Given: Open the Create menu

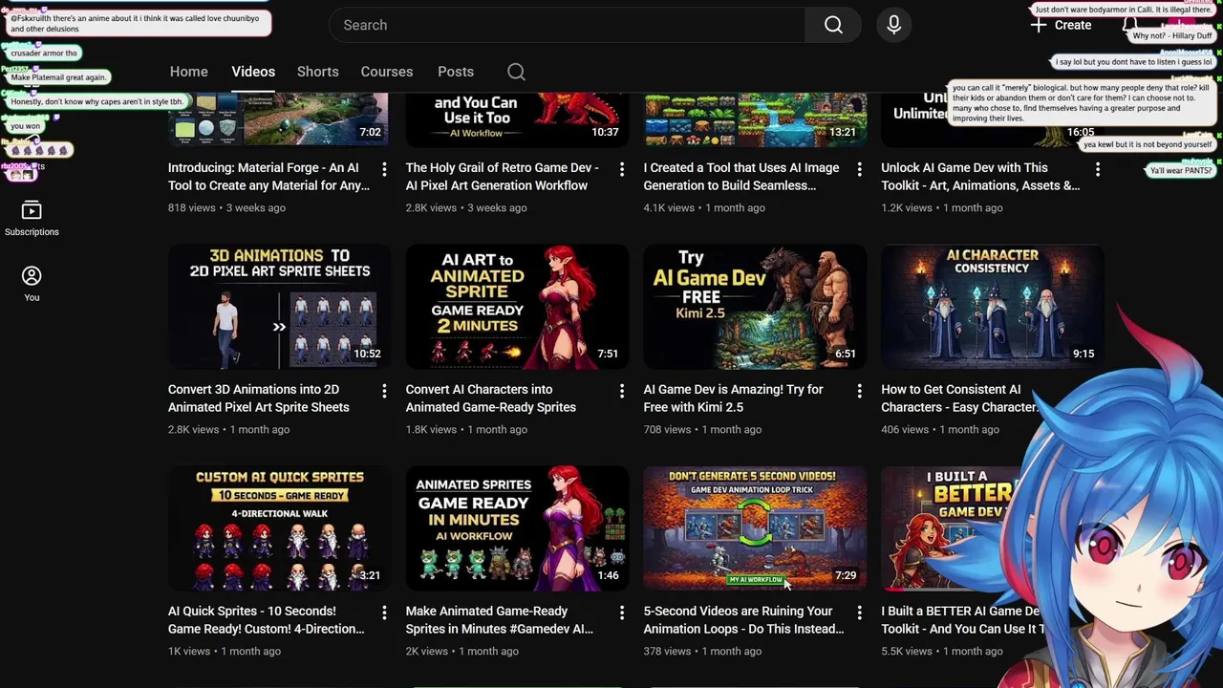Looking at the screenshot, I should (1062, 25).
